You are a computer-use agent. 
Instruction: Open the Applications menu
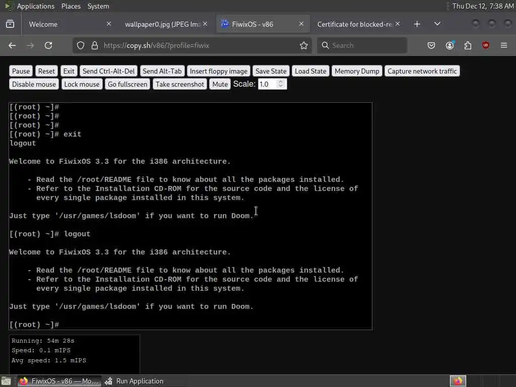pyautogui.click(x=36, y=6)
